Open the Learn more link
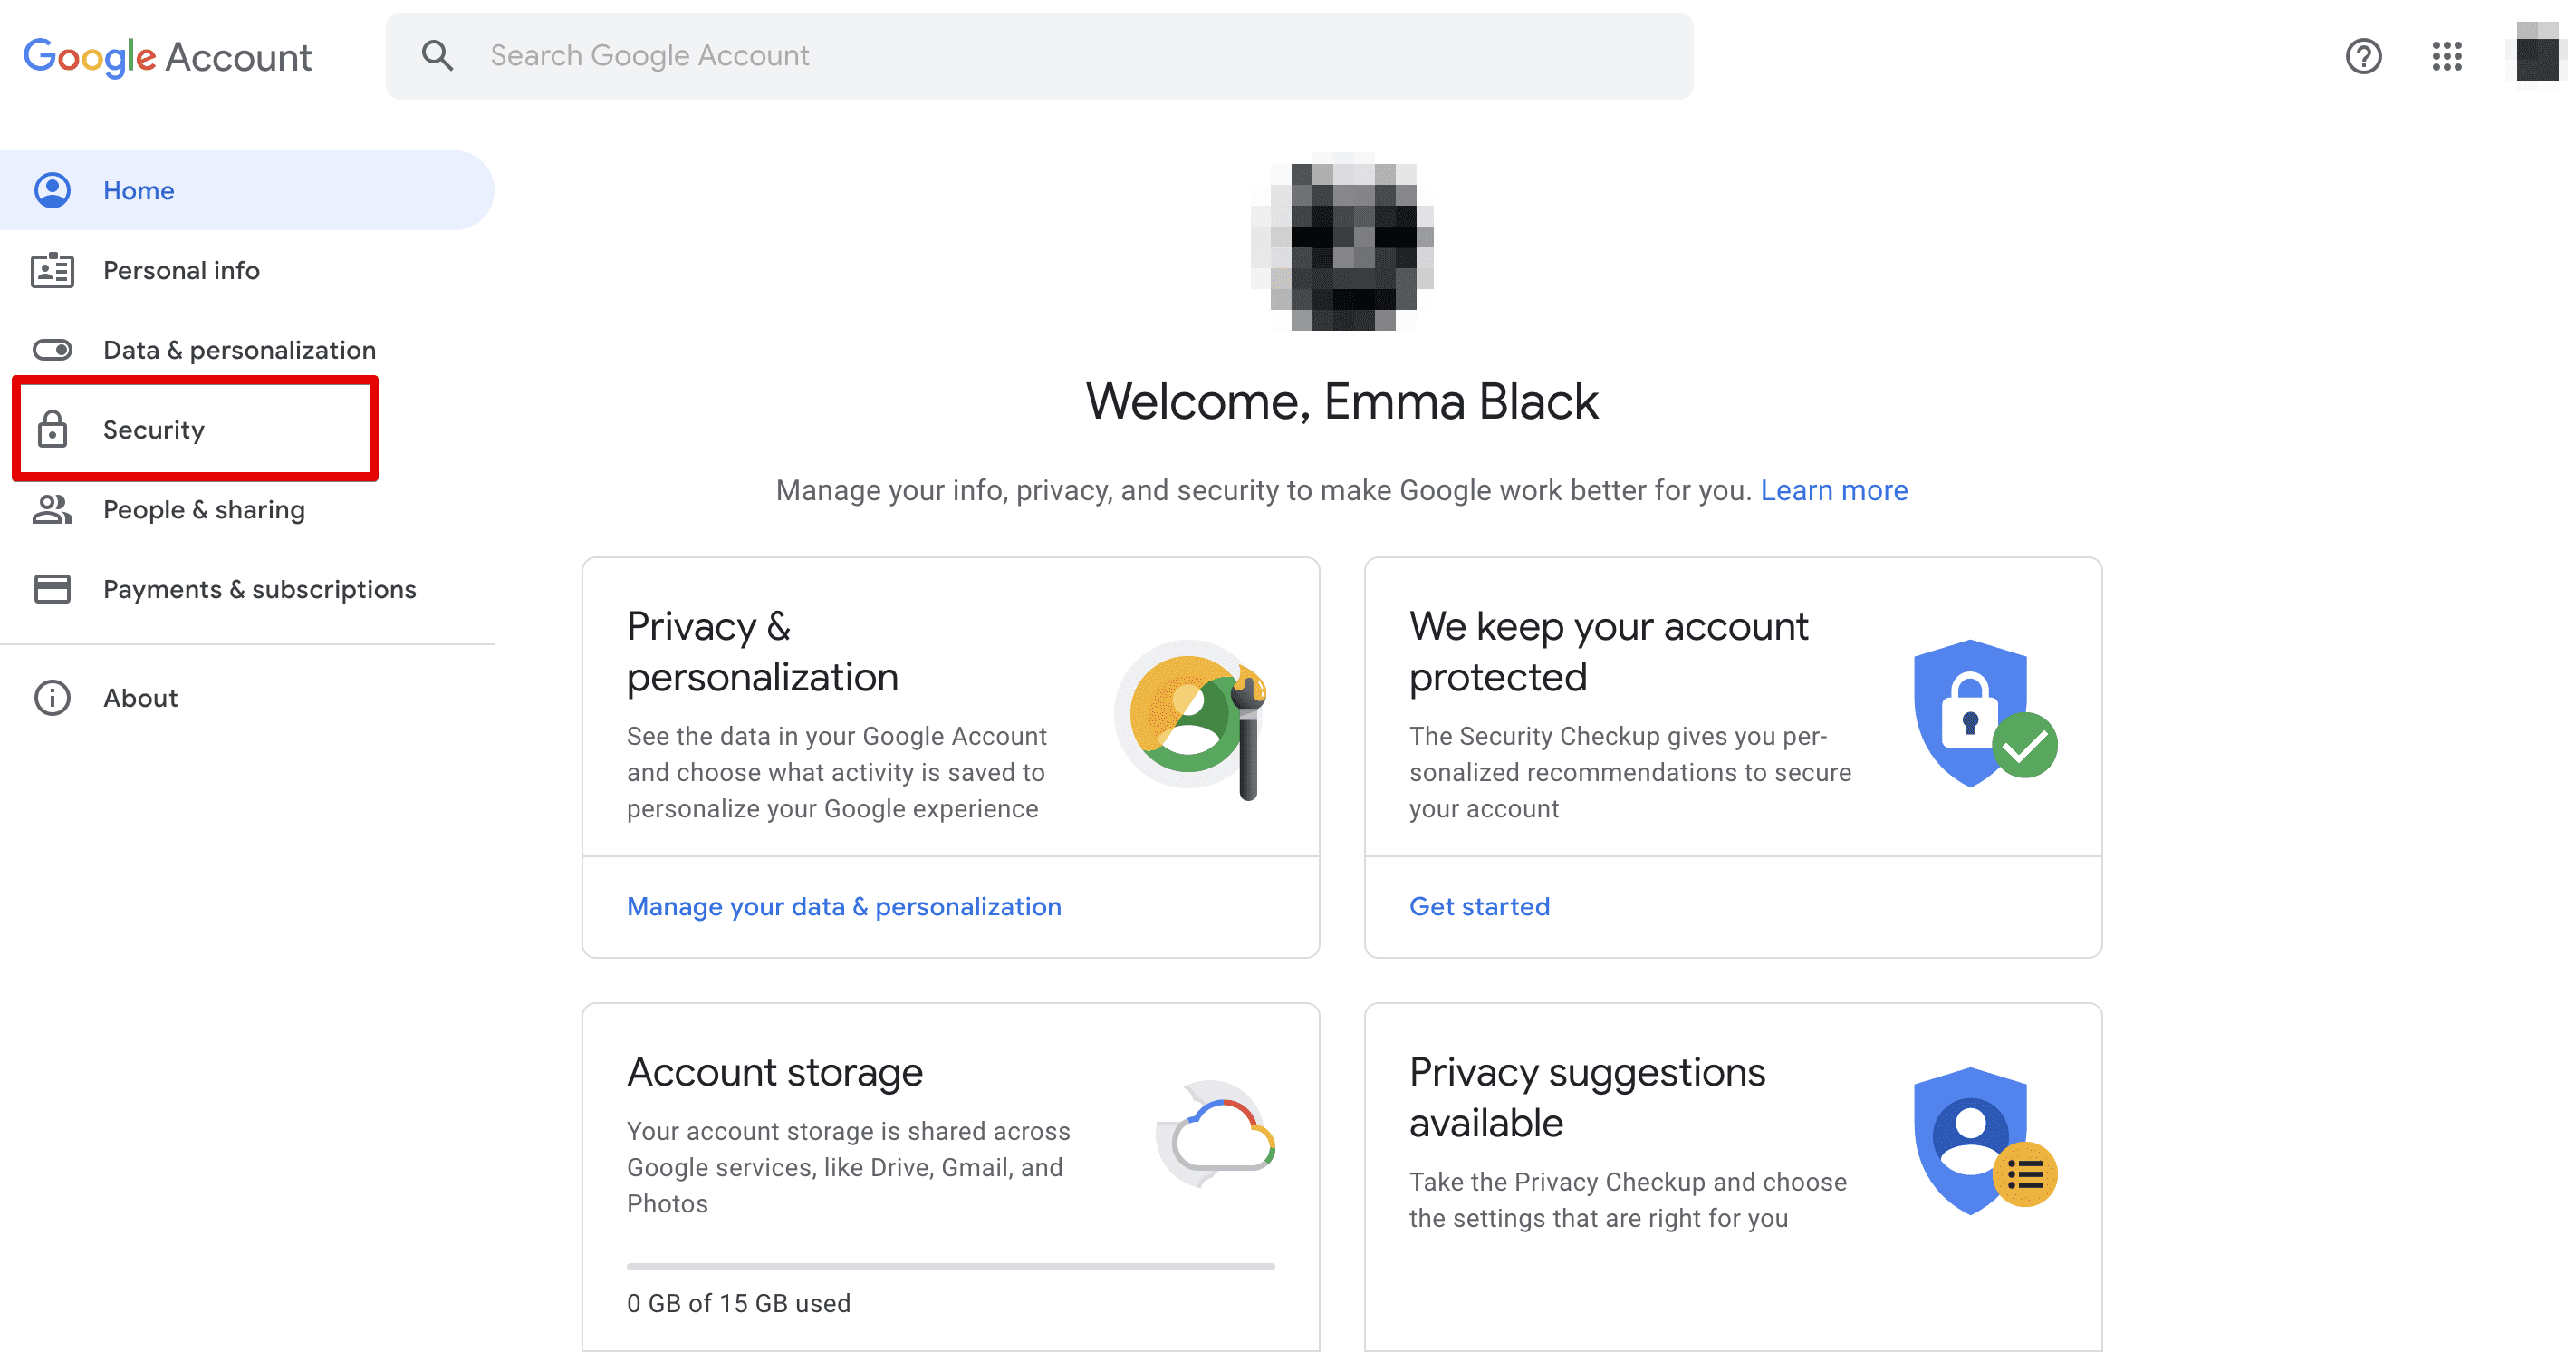Image resolution: width=2576 pixels, height=1352 pixels. click(1834, 489)
